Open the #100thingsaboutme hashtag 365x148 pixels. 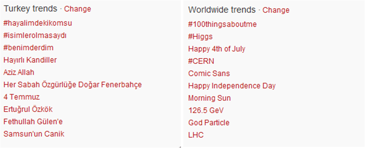tap(222, 24)
